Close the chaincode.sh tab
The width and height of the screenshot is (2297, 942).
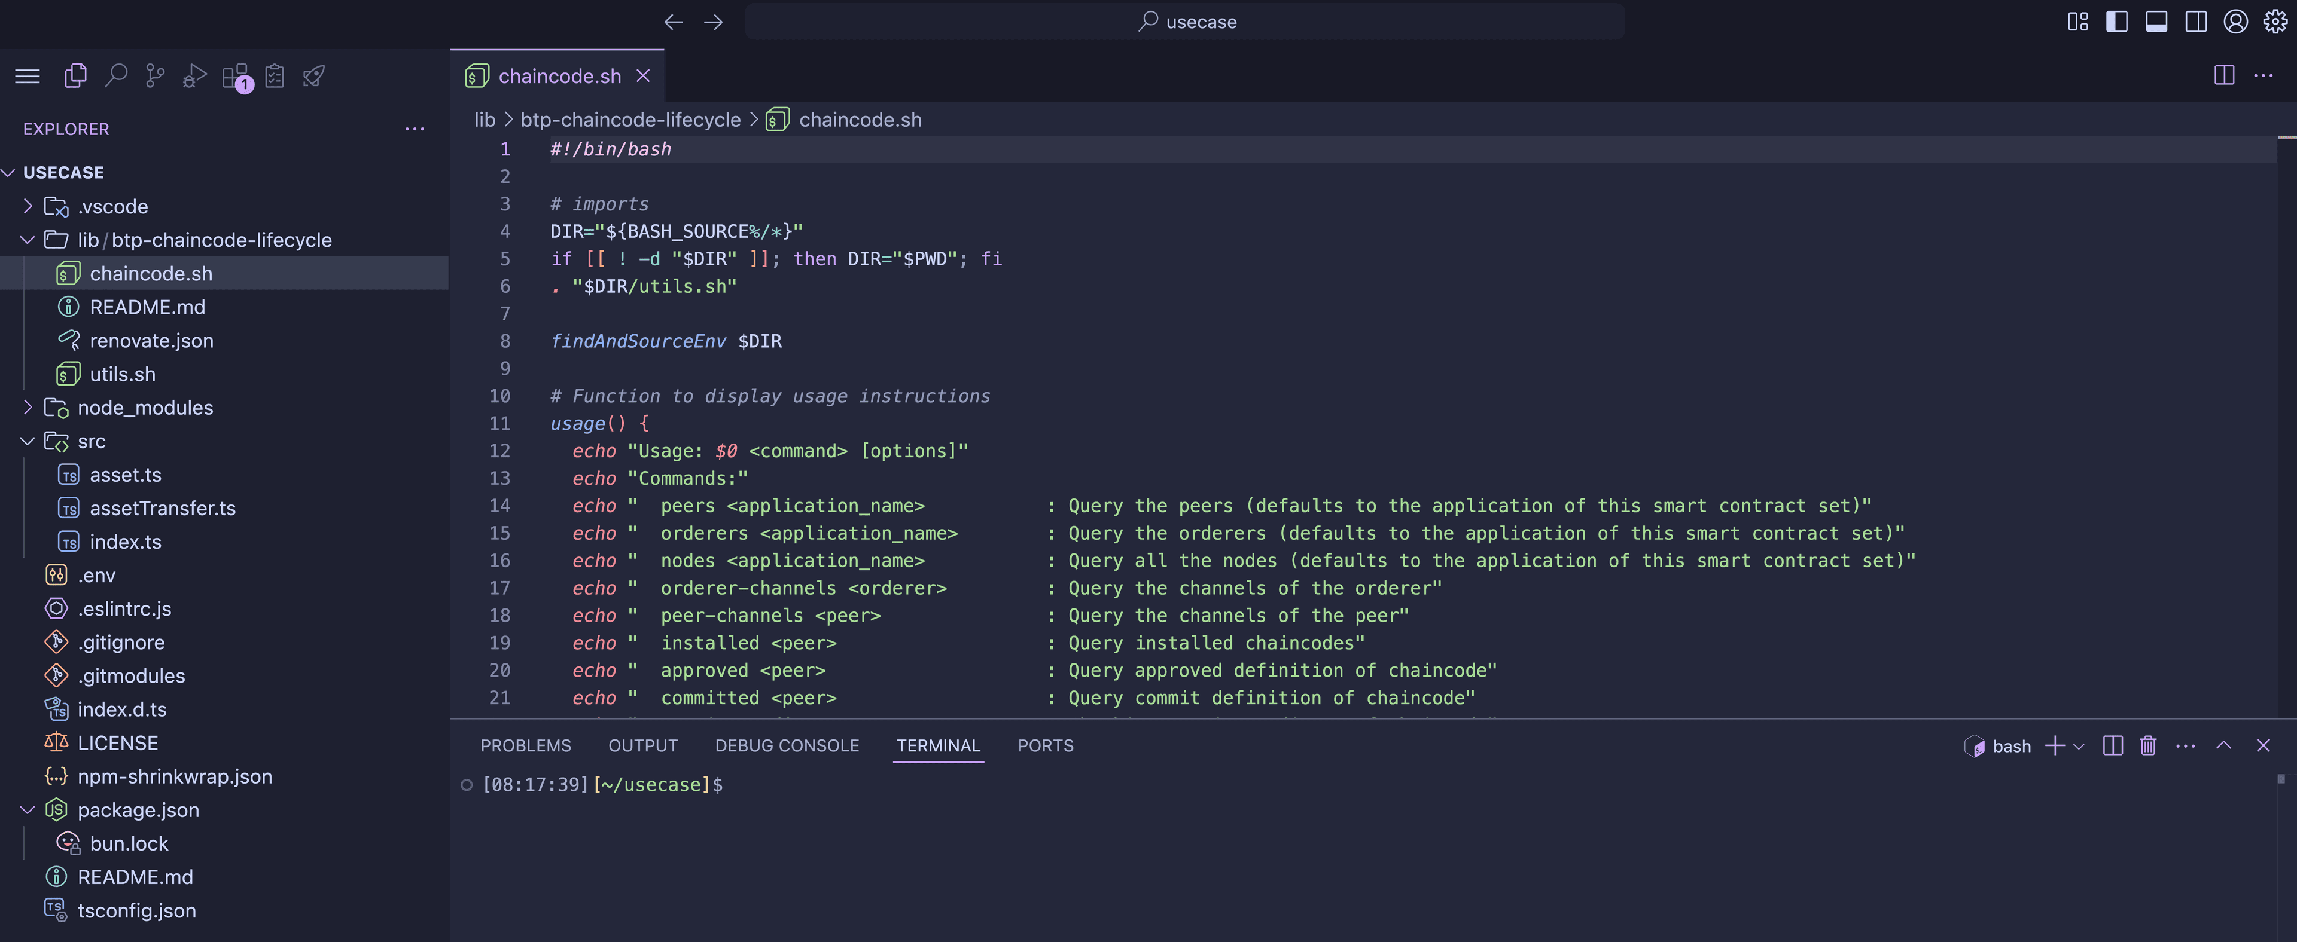(x=643, y=77)
